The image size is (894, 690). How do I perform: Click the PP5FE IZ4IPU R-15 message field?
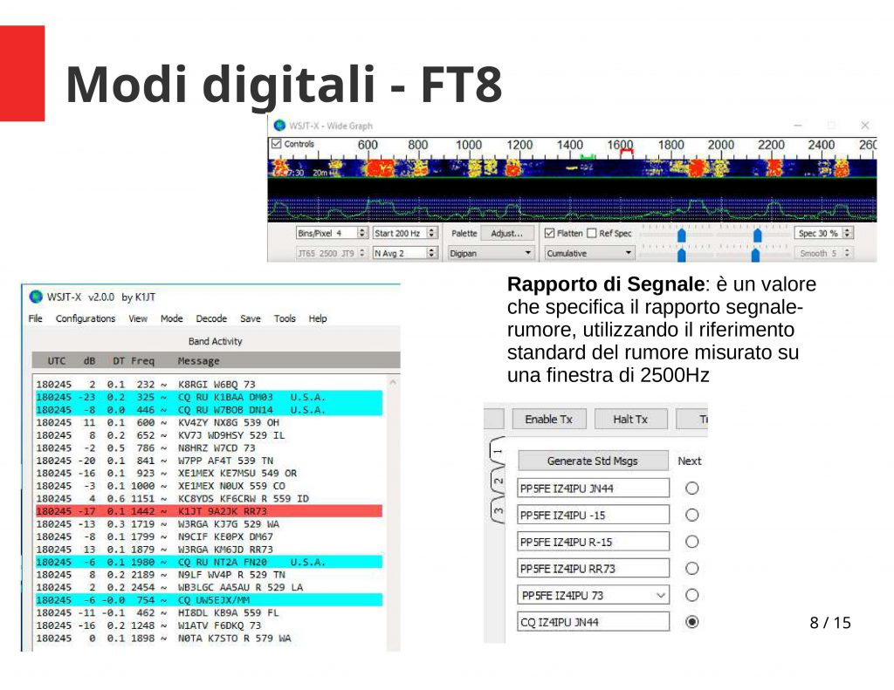[x=593, y=542]
